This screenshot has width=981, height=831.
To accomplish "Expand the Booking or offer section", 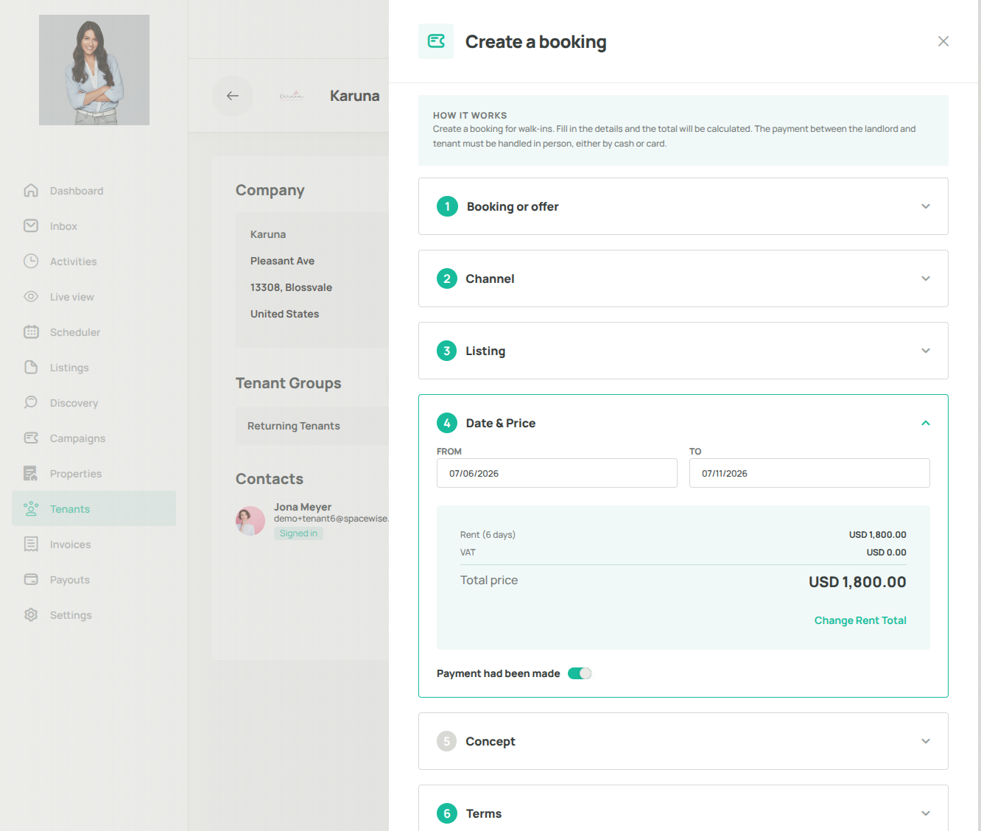I will tap(683, 206).
